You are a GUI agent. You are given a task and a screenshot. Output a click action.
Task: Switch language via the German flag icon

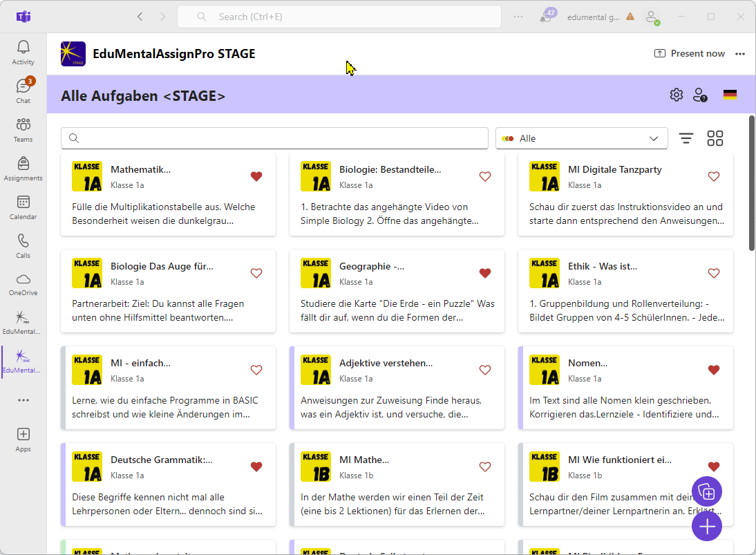[730, 95]
